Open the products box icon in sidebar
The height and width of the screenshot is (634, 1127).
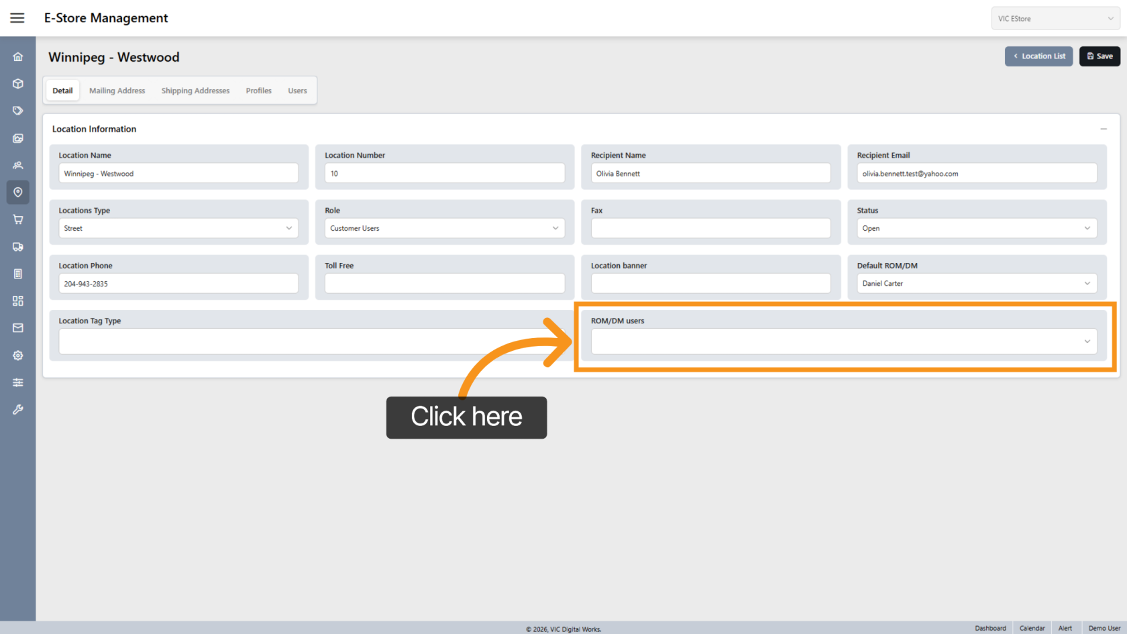(18, 84)
